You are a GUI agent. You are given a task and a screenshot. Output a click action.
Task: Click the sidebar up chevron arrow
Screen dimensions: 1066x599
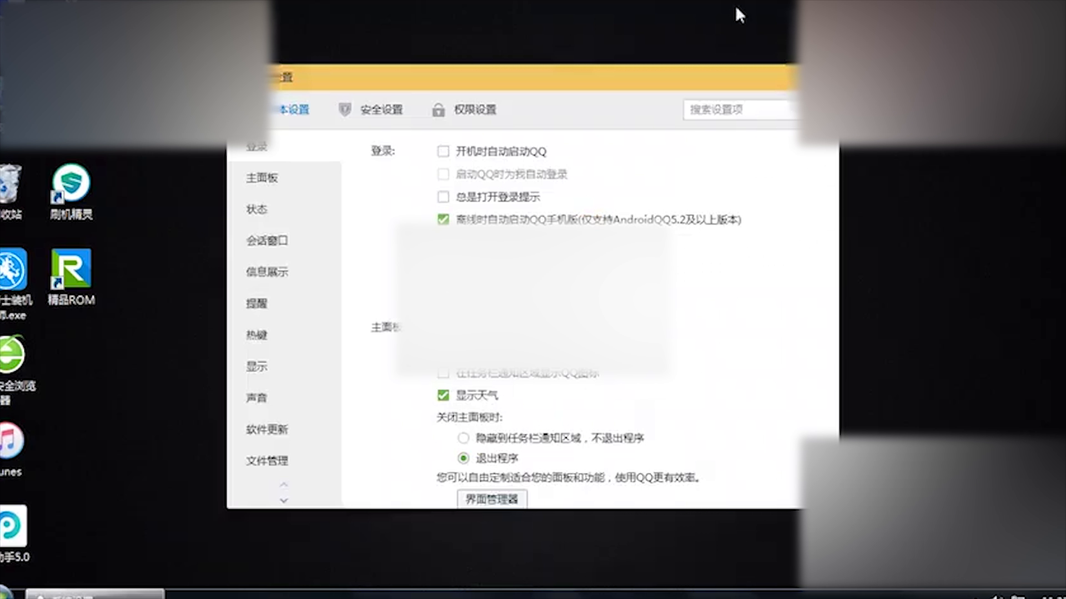click(x=284, y=485)
